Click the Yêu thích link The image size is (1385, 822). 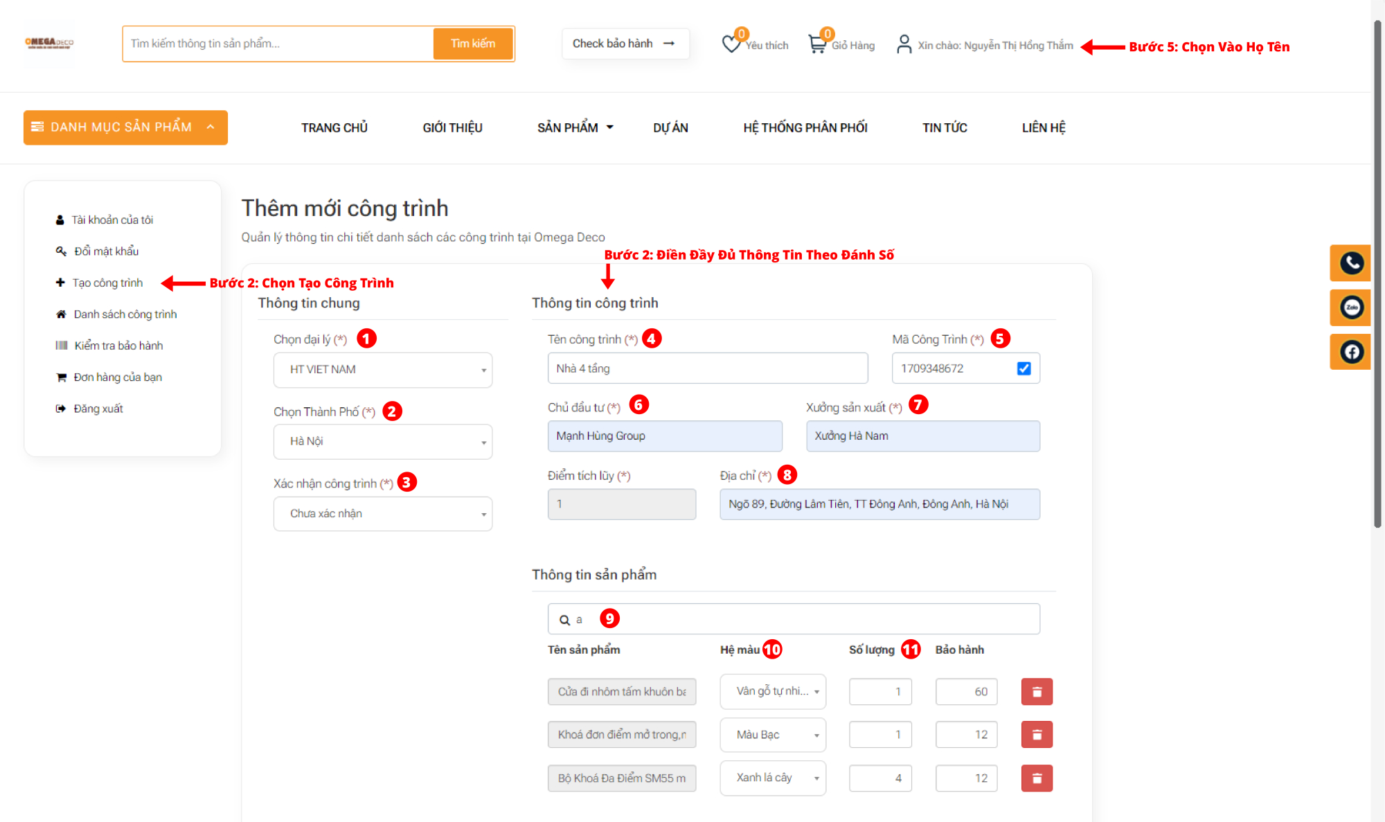767,46
